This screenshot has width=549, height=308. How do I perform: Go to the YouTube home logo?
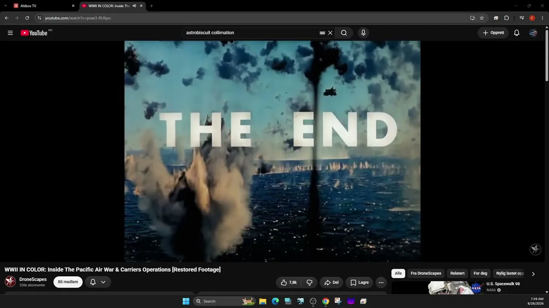34,33
